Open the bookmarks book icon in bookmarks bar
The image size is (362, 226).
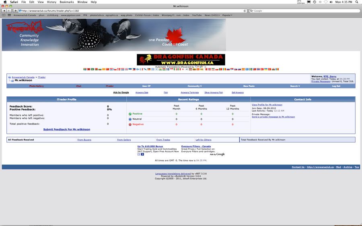(x=4, y=15)
